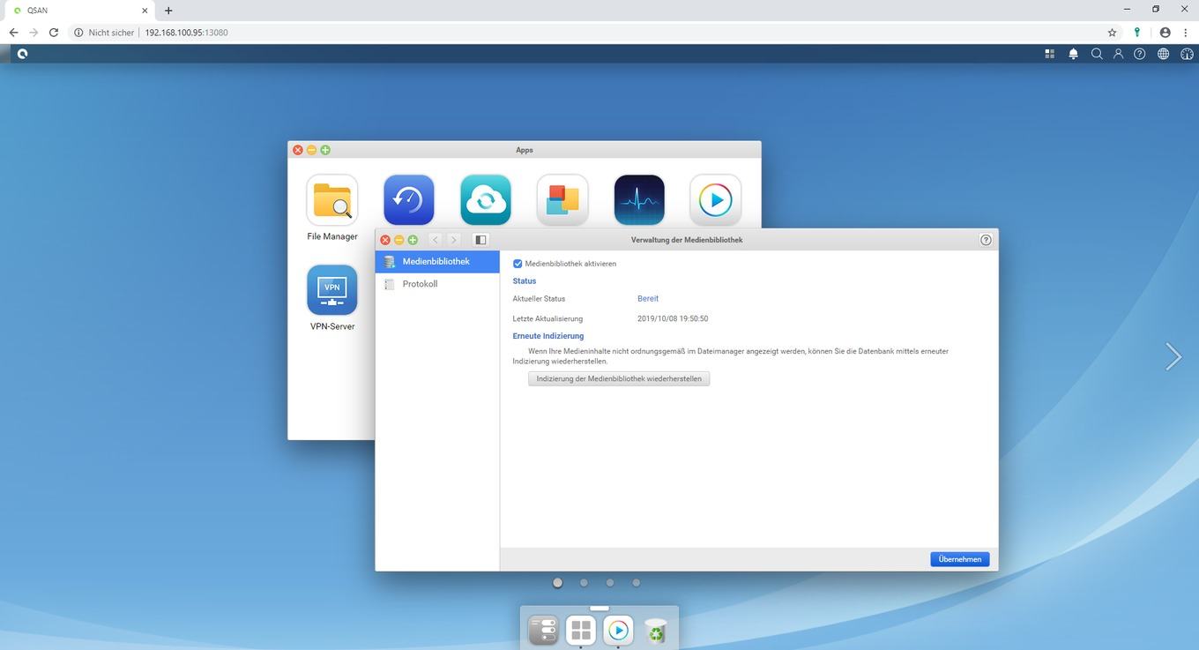Open the language globe icon in top bar
Screen dimensions: 1199x650
[1163, 54]
